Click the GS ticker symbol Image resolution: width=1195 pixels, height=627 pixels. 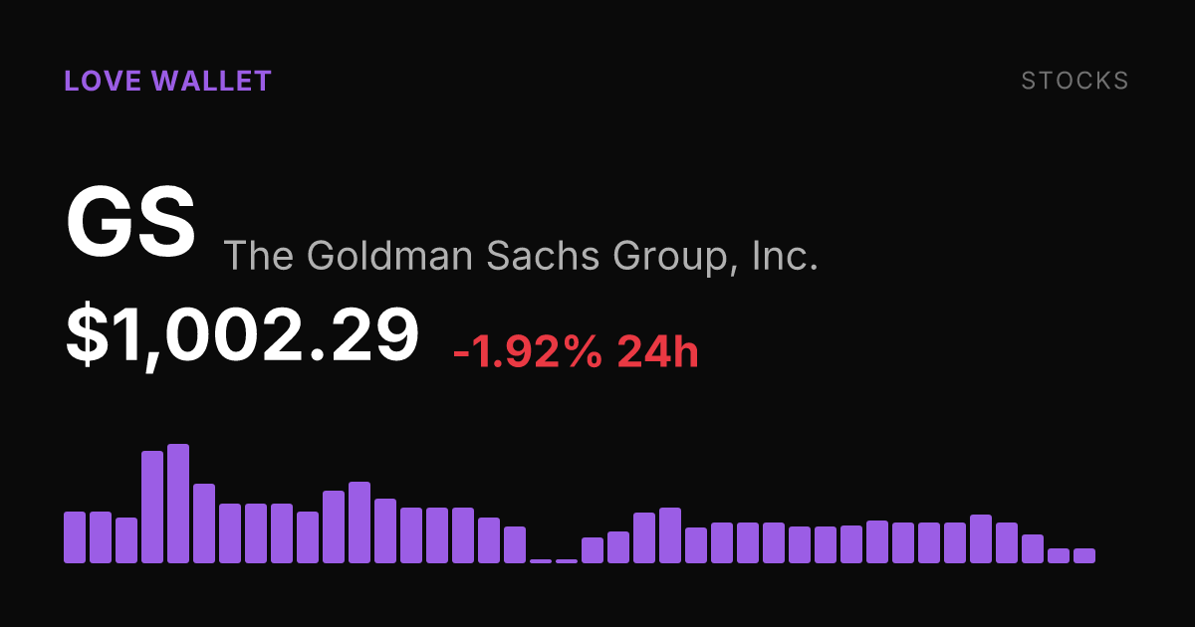pyautogui.click(x=130, y=223)
